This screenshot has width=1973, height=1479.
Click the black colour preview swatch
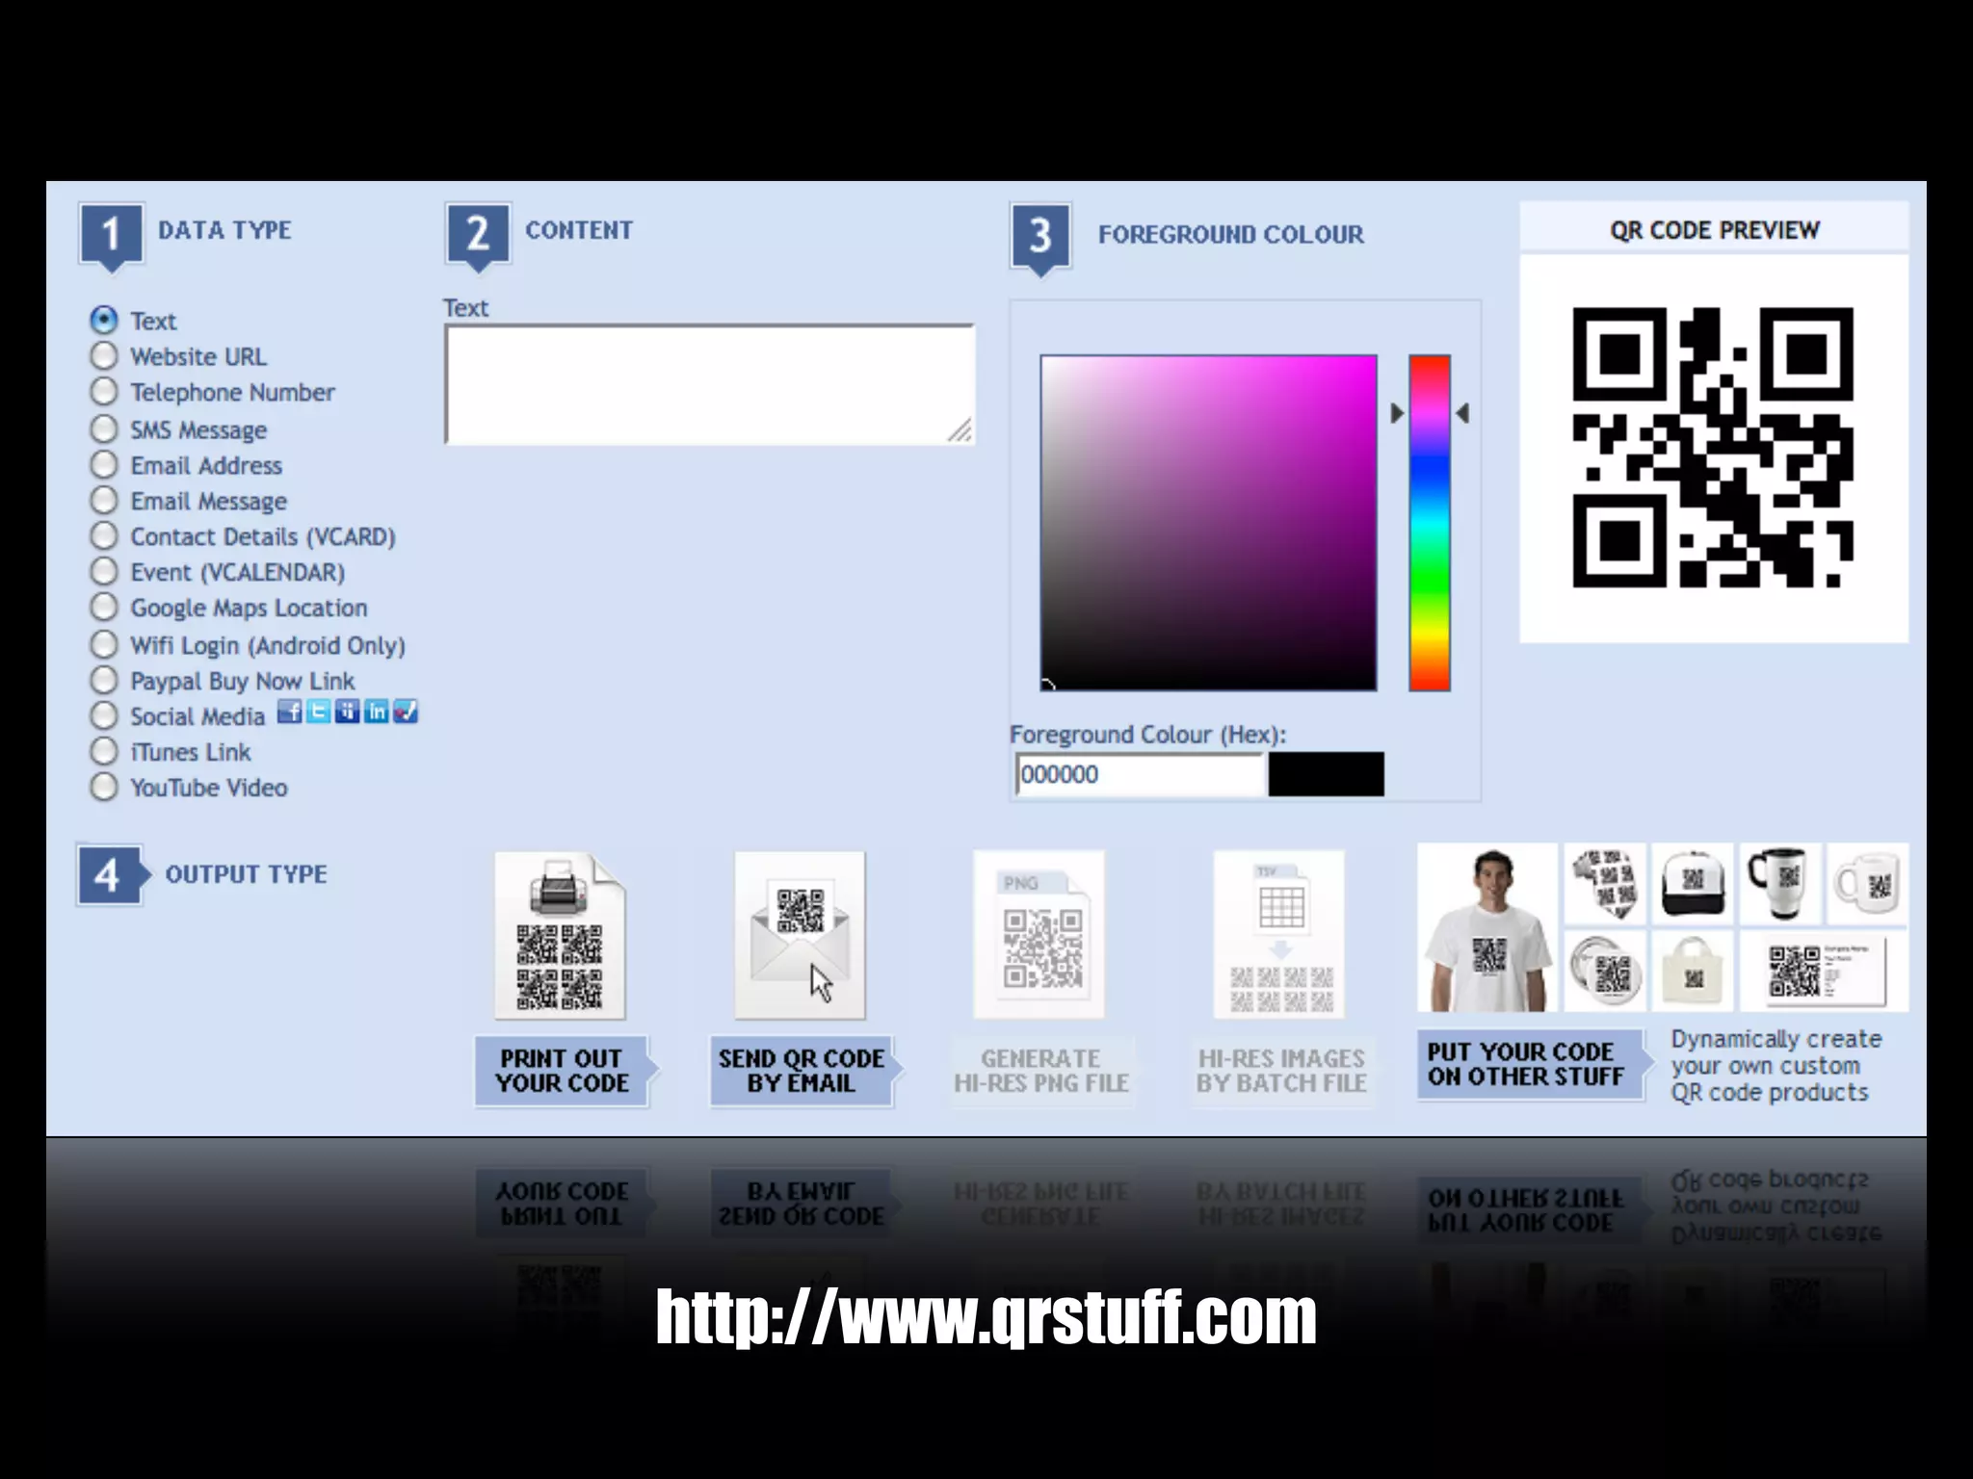click(1326, 774)
